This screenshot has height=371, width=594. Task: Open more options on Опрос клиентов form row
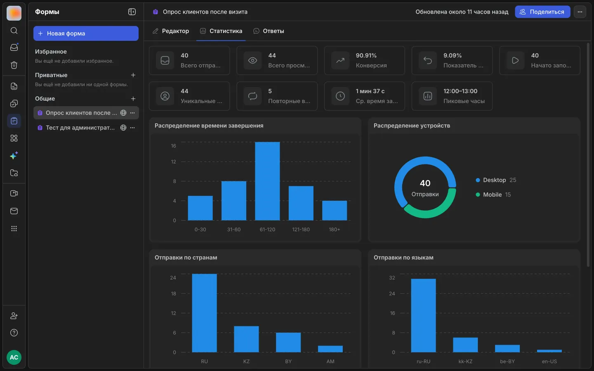(132, 113)
